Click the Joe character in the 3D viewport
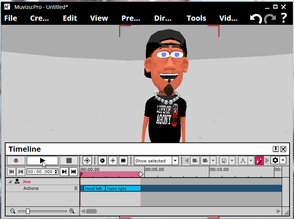The width and height of the screenshot is (294, 219). coord(166,86)
